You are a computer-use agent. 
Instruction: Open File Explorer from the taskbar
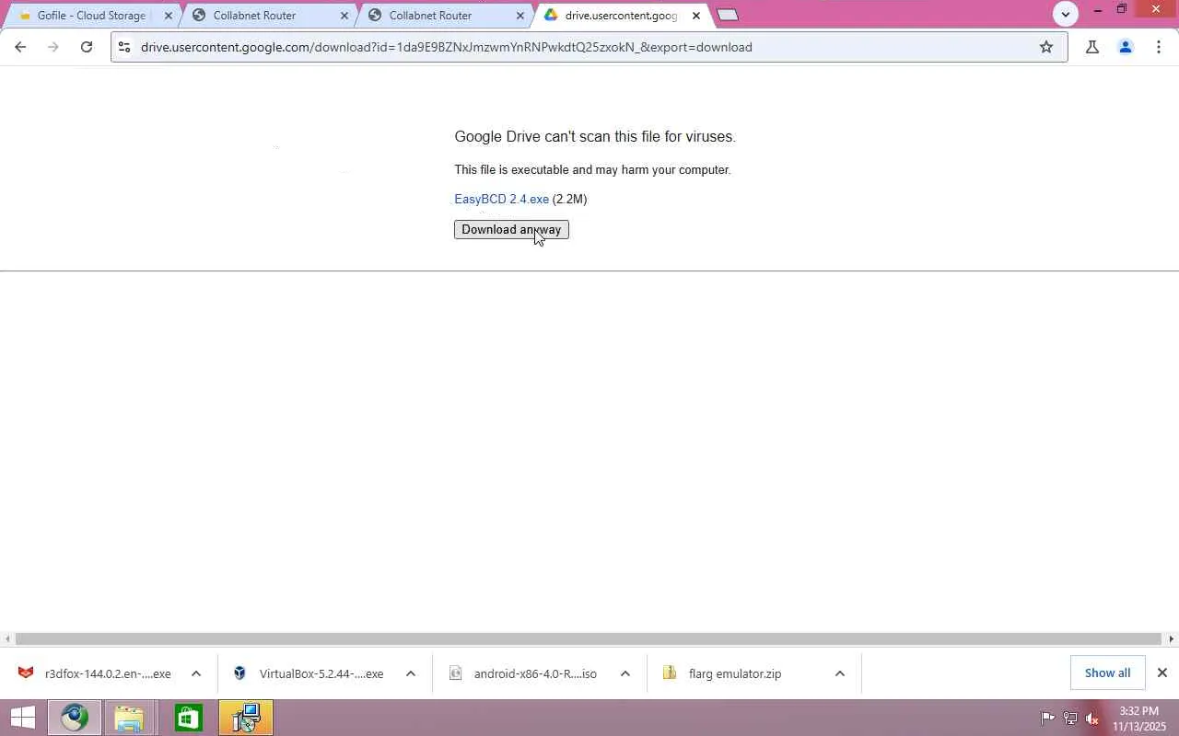[x=129, y=718]
